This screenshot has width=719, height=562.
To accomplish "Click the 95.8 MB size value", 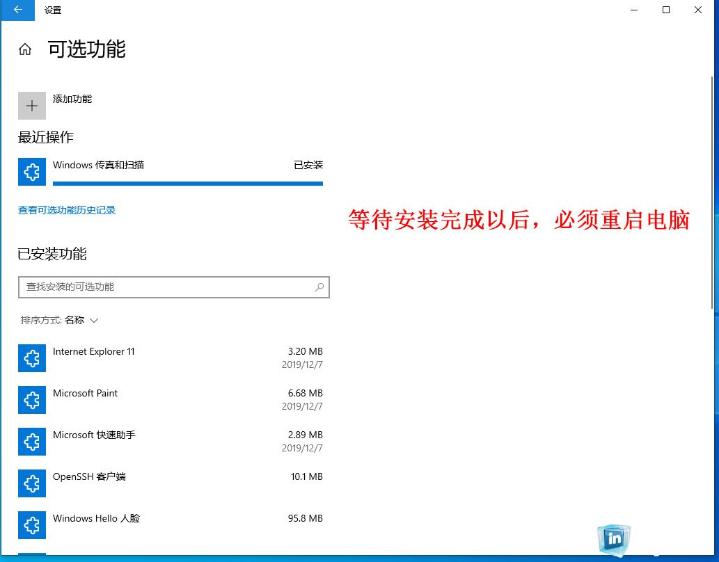I will click(x=306, y=518).
